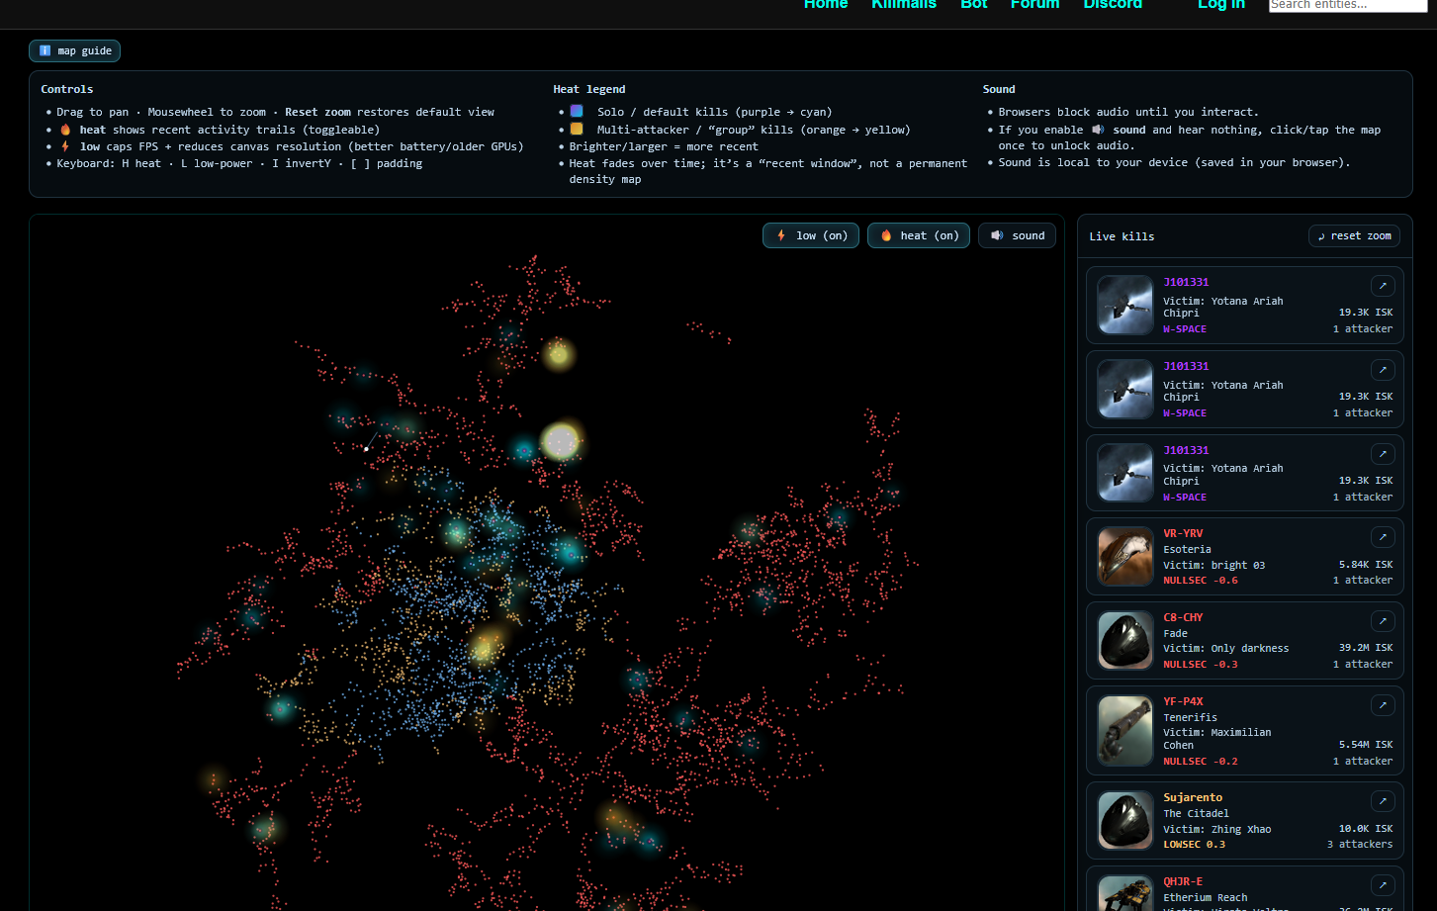The image size is (1437, 911).
Task: Click the Log in link
Action: tap(1220, 5)
